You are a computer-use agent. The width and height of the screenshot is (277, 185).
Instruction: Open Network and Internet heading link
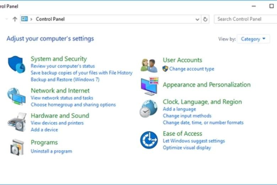point(60,90)
